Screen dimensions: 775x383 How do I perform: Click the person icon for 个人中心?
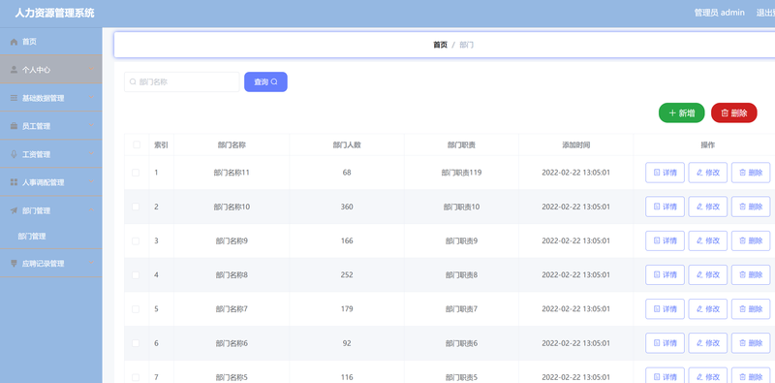[14, 70]
